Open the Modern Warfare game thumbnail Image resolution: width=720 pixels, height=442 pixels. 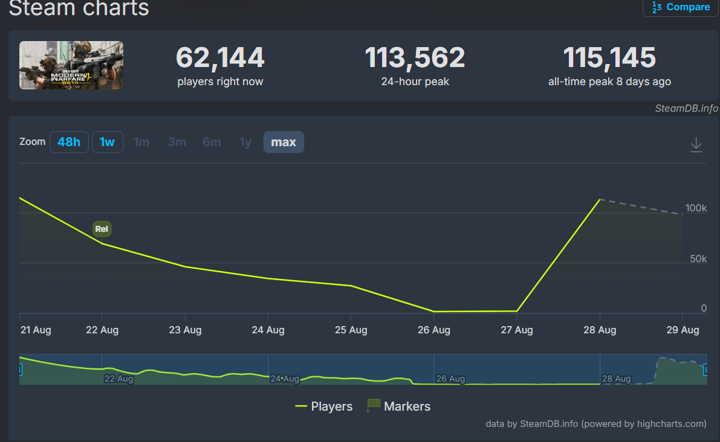[71, 65]
